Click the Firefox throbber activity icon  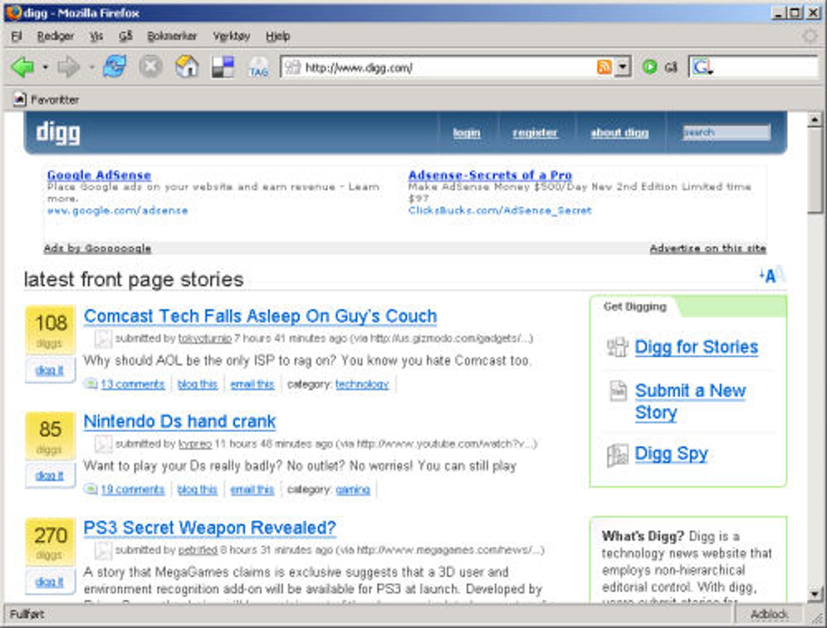809,36
